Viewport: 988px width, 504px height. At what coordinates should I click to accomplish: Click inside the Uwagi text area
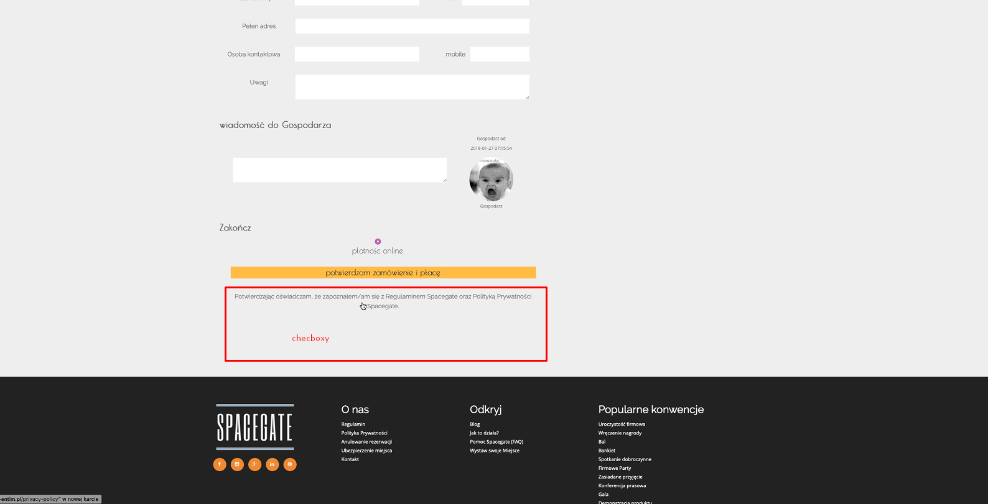(x=412, y=87)
